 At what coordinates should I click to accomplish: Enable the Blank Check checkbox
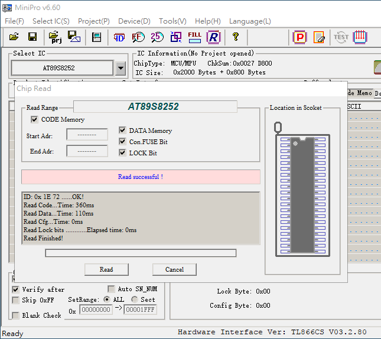(15, 315)
